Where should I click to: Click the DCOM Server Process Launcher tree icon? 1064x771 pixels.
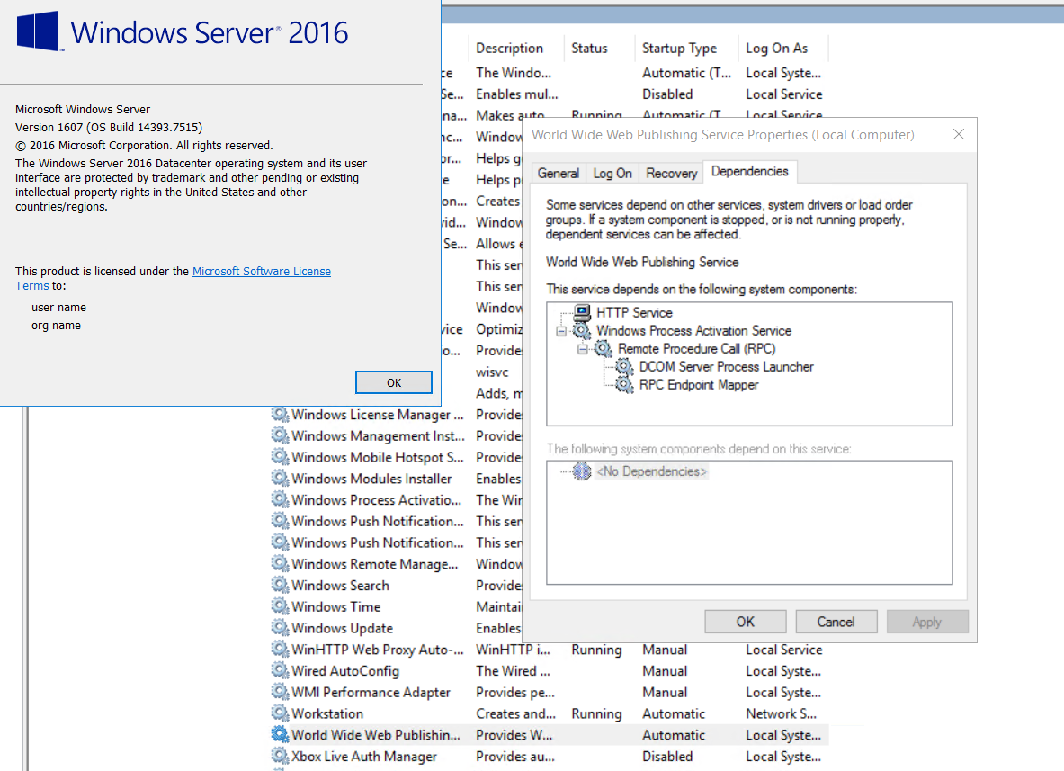624,366
